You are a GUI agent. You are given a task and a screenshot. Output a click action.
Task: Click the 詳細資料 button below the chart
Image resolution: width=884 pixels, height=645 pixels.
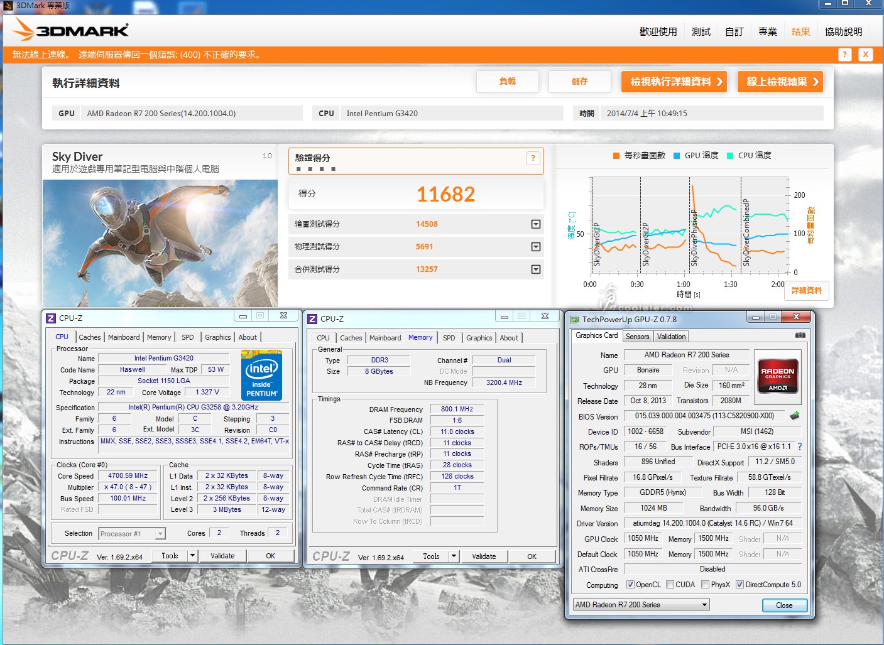click(807, 290)
